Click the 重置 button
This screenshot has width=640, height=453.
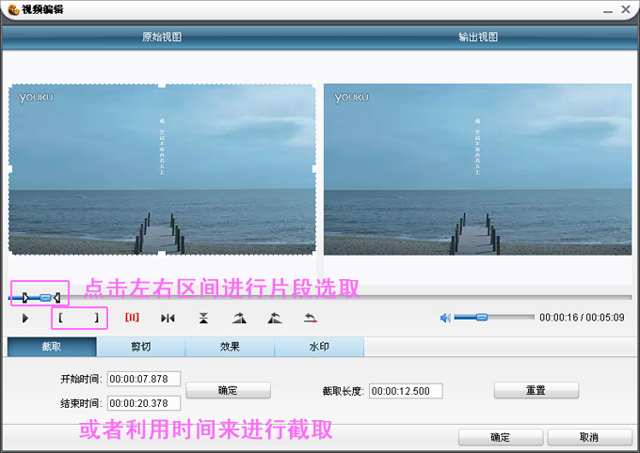click(x=536, y=390)
